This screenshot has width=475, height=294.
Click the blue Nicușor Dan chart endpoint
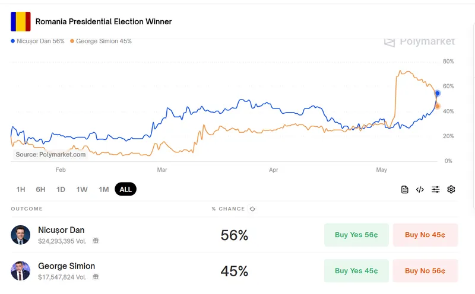click(x=438, y=93)
